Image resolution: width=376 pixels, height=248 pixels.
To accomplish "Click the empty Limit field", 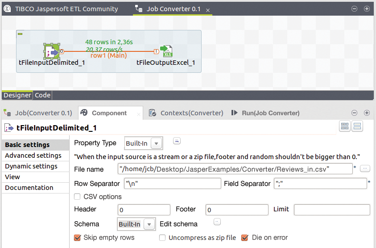I will [332, 210].
